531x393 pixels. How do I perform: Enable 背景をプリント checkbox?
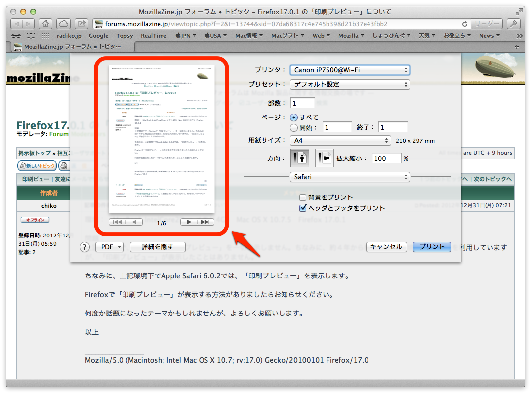coord(303,197)
